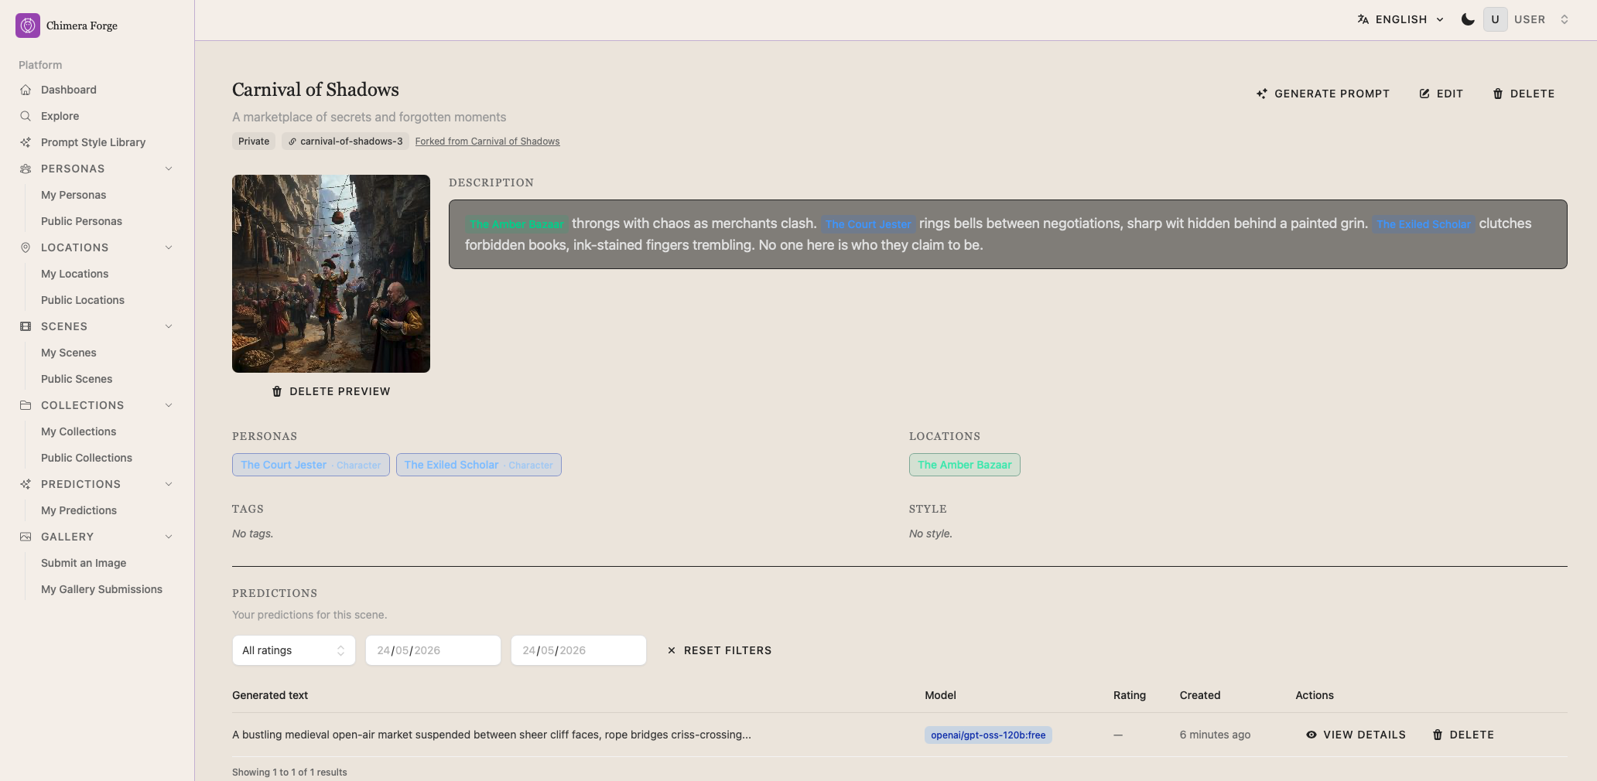Click the trash icon beside scene Delete
The height and width of the screenshot is (781, 1597).
pyautogui.click(x=1498, y=94)
